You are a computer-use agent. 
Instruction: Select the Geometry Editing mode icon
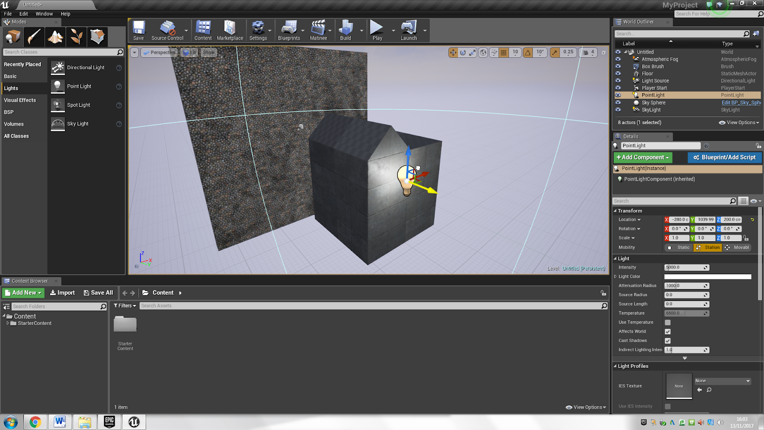point(97,37)
